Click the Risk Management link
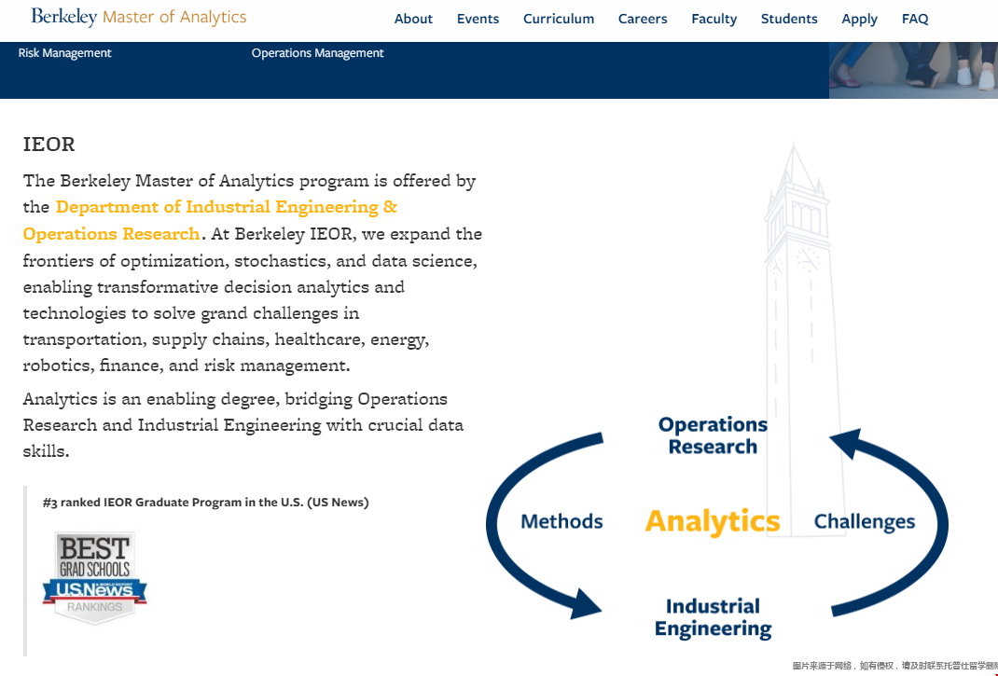998x676 pixels. 65,53
